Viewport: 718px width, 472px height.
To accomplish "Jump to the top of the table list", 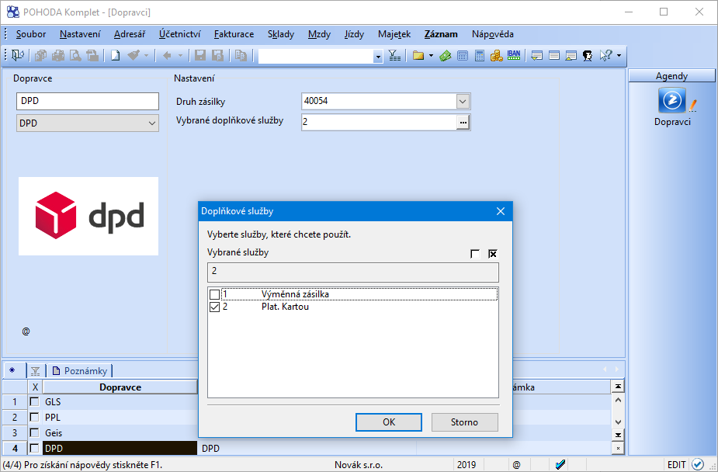I will pos(618,387).
